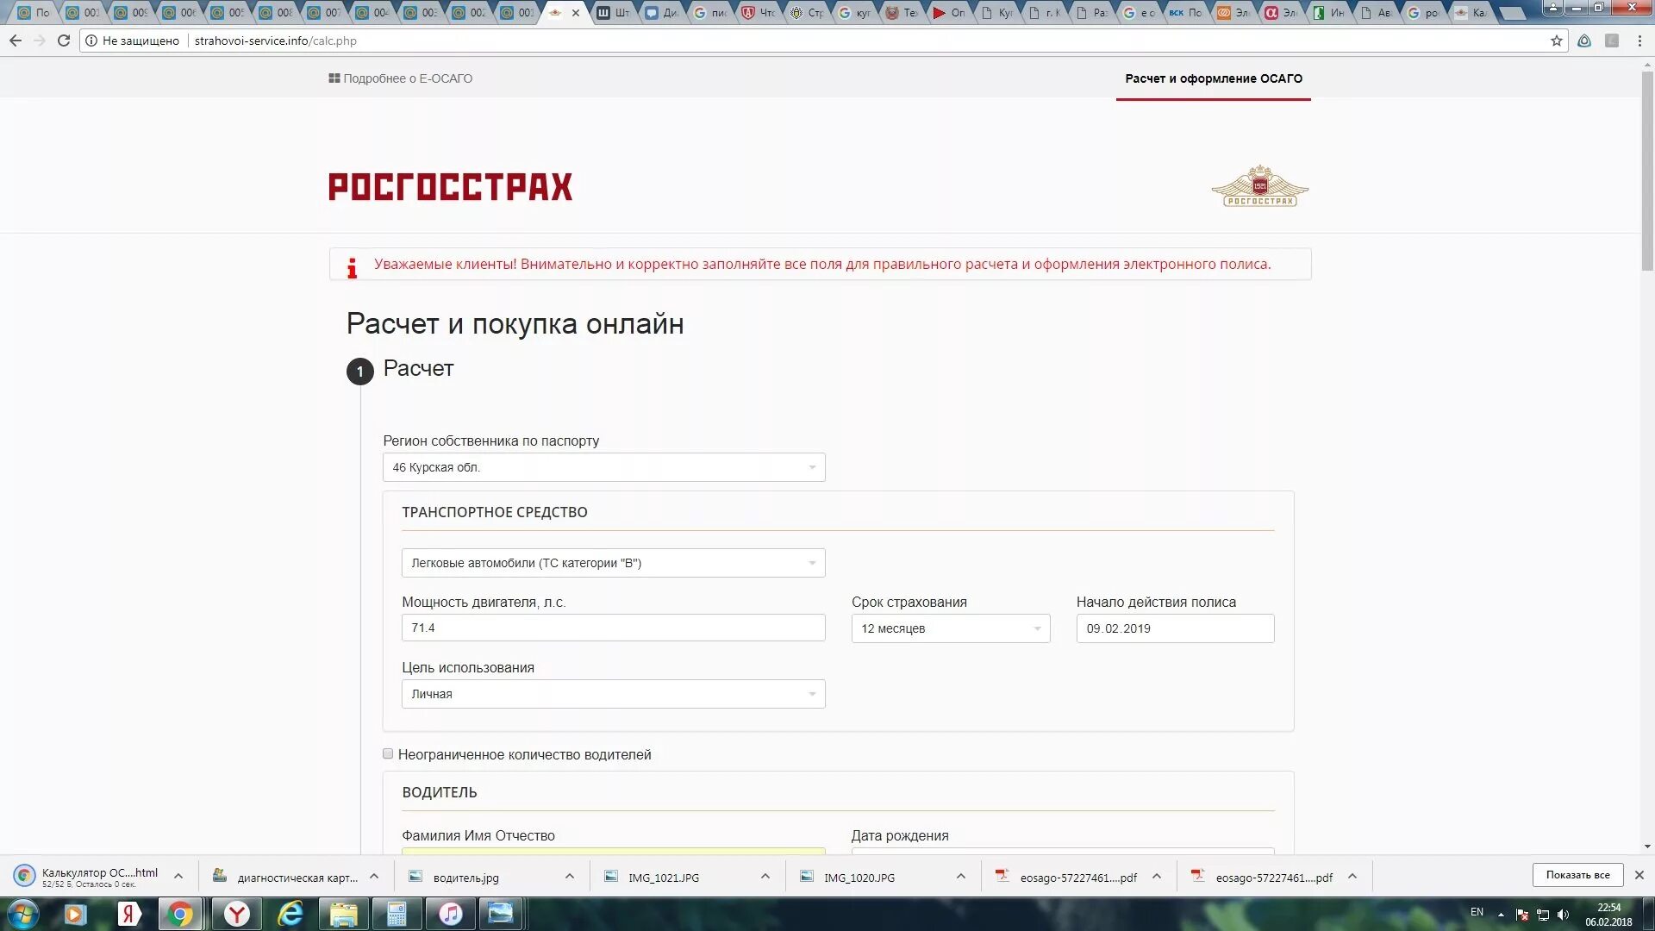Launch Internet Explorer from the taskbar
The image size is (1655, 931).
click(290, 914)
